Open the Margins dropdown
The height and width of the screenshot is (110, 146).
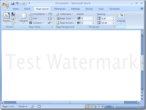click(x=24, y=18)
